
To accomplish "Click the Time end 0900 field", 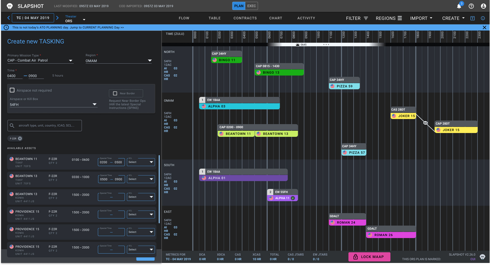I will click(x=36, y=76).
